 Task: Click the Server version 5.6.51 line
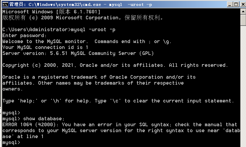78,53
